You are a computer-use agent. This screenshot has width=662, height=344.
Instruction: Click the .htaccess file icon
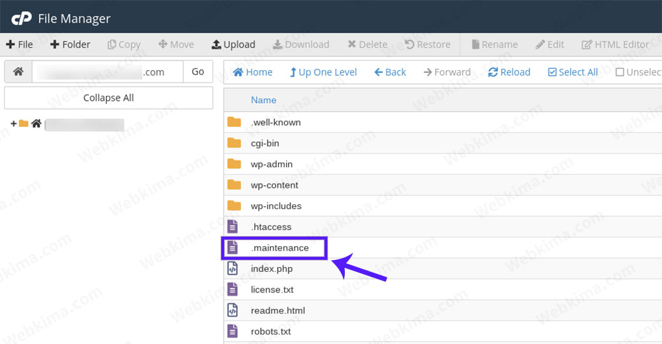232,227
